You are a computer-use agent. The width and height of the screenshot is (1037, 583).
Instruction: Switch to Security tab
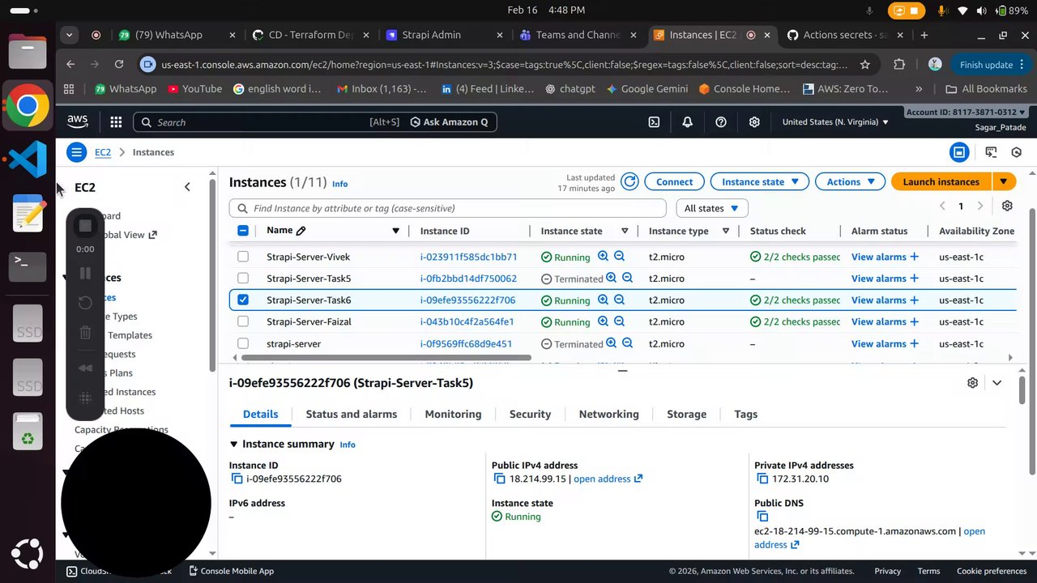[530, 414]
